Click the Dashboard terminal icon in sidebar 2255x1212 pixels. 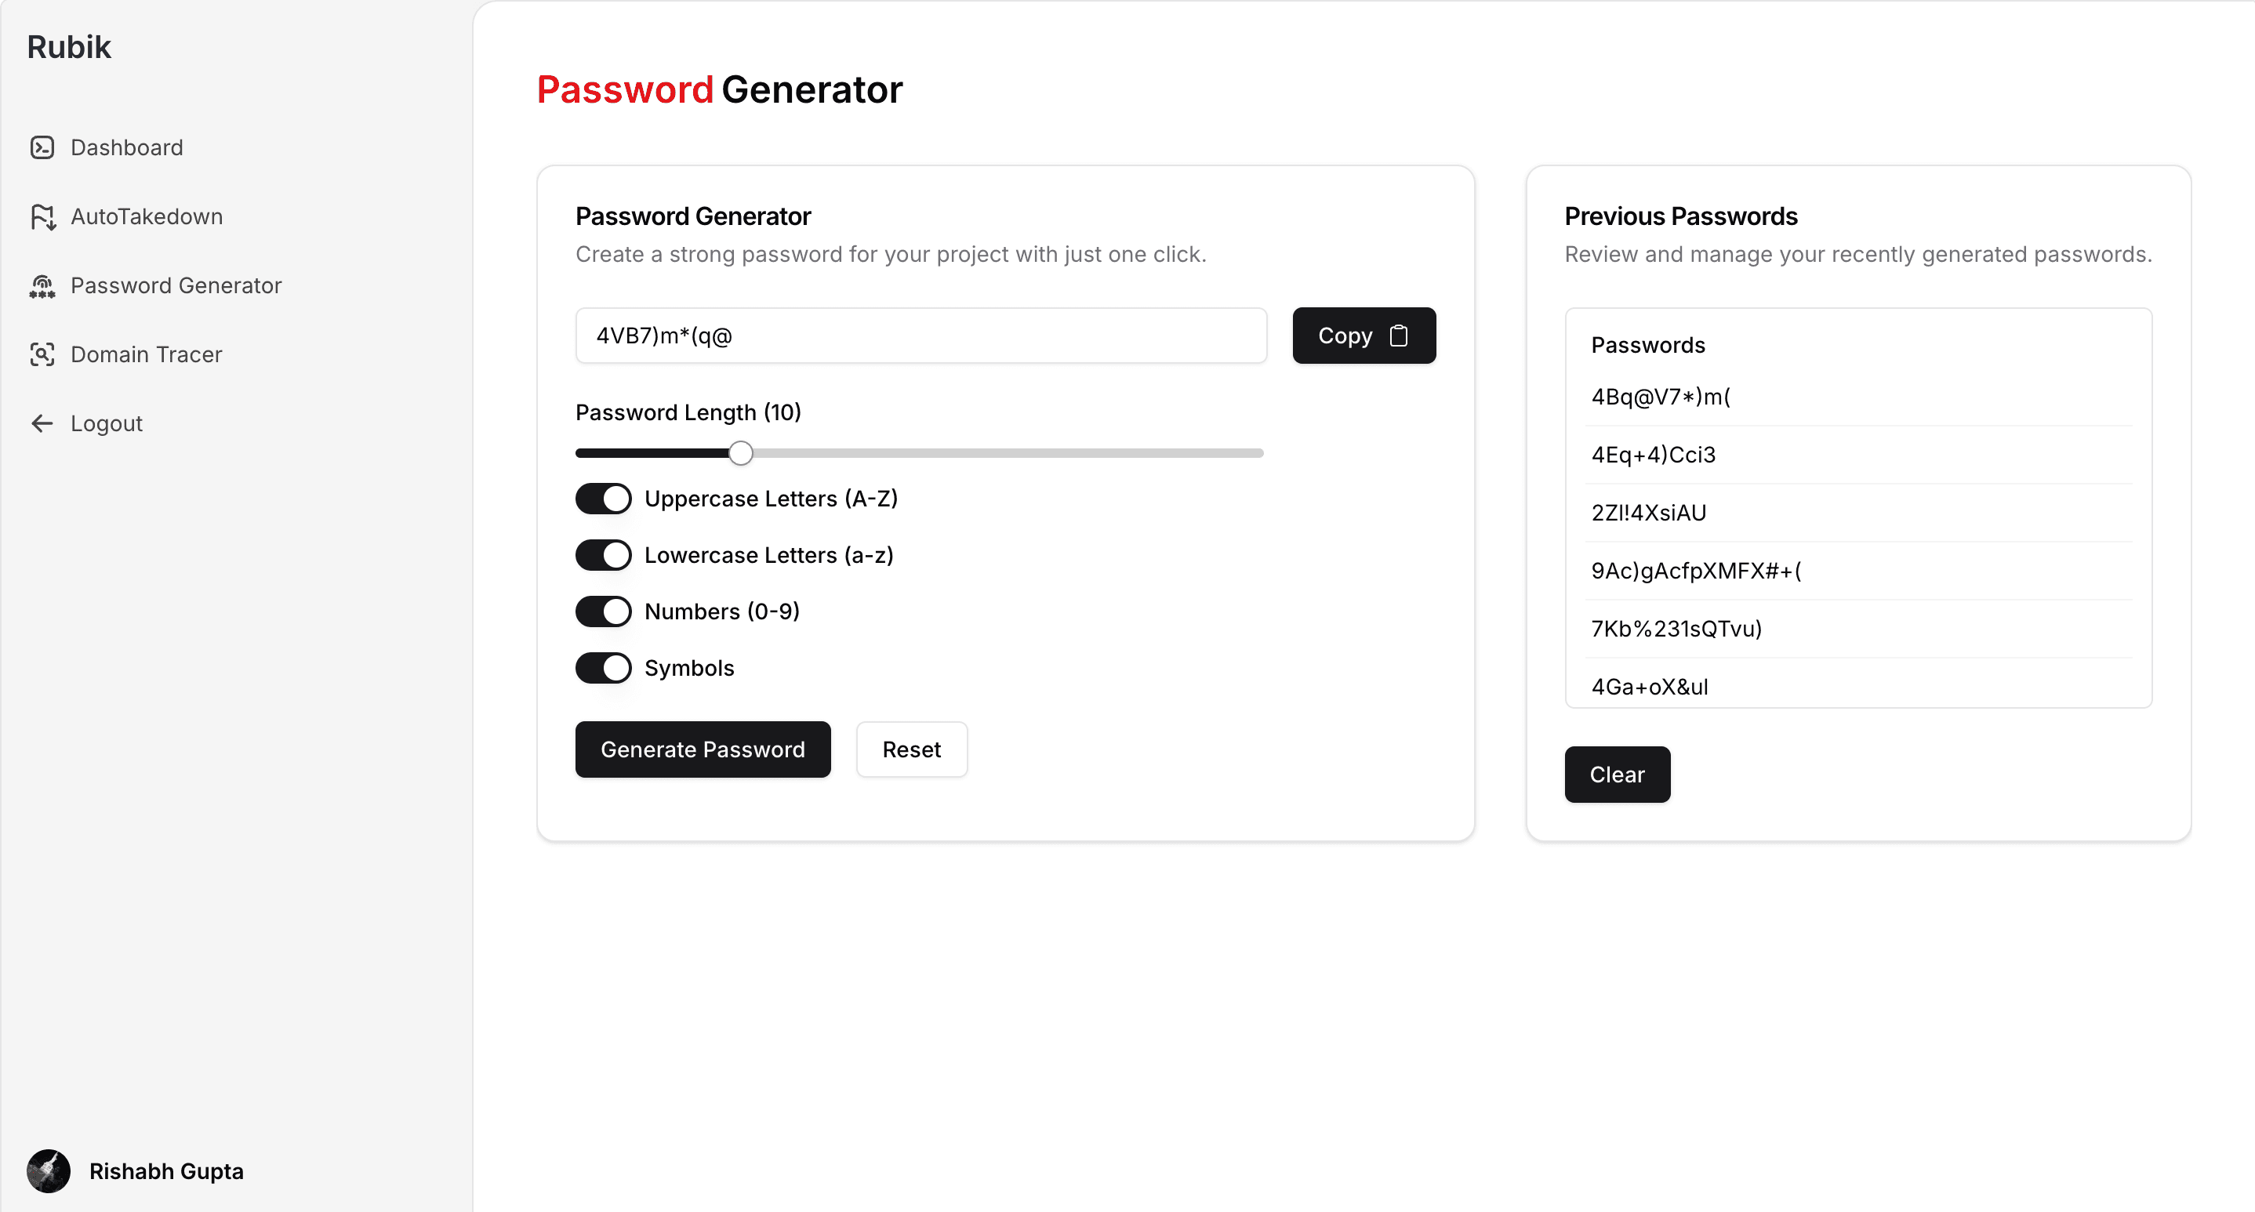(x=42, y=147)
